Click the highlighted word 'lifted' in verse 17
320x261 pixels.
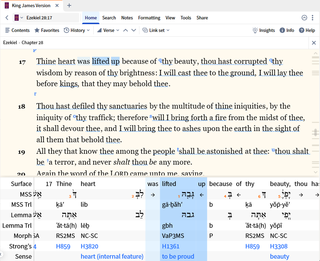tap(101, 61)
